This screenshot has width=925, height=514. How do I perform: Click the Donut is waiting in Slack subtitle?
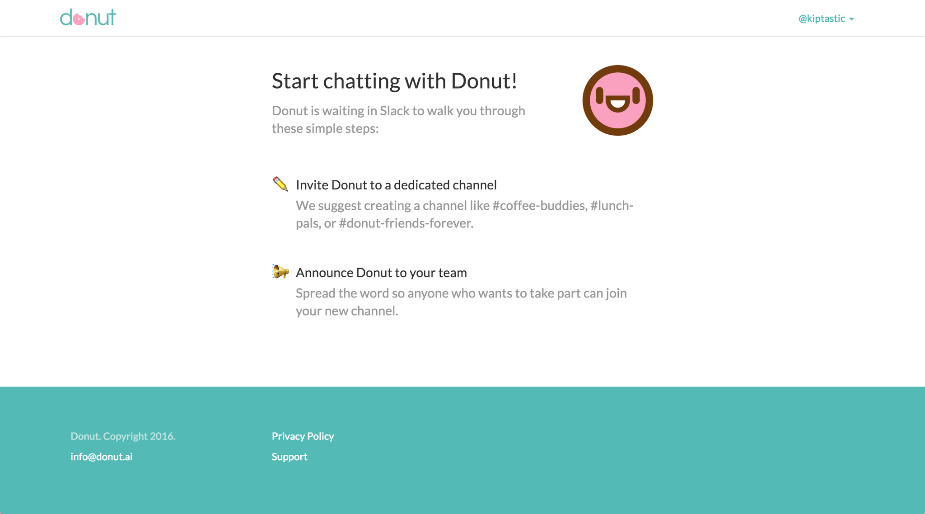398,119
